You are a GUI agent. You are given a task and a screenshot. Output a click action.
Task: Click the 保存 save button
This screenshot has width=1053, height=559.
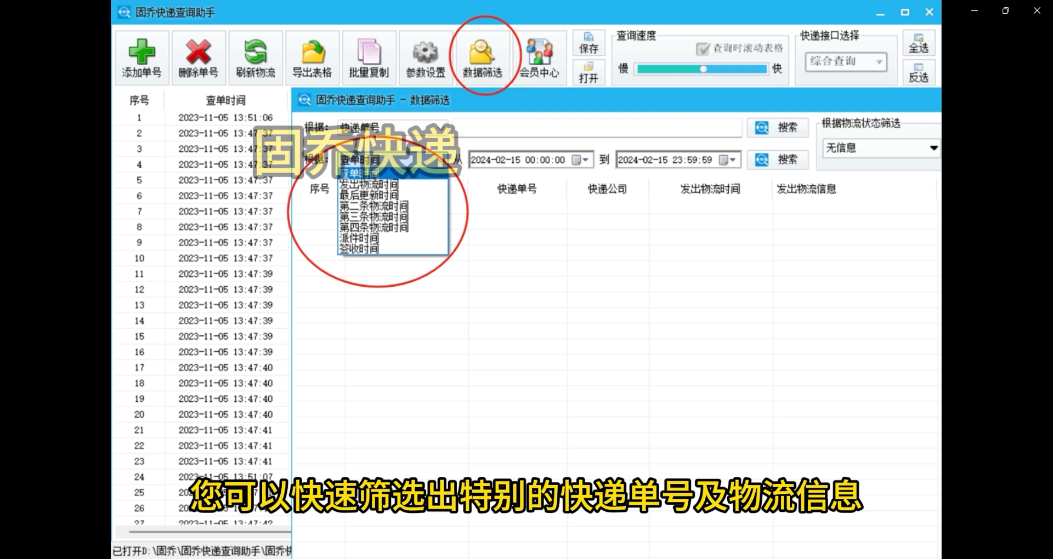[589, 43]
